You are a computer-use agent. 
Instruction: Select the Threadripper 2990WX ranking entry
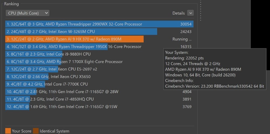(x=99, y=24)
